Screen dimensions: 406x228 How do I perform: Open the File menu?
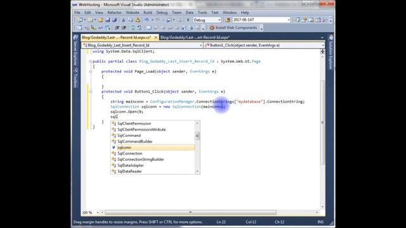tap(77, 13)
